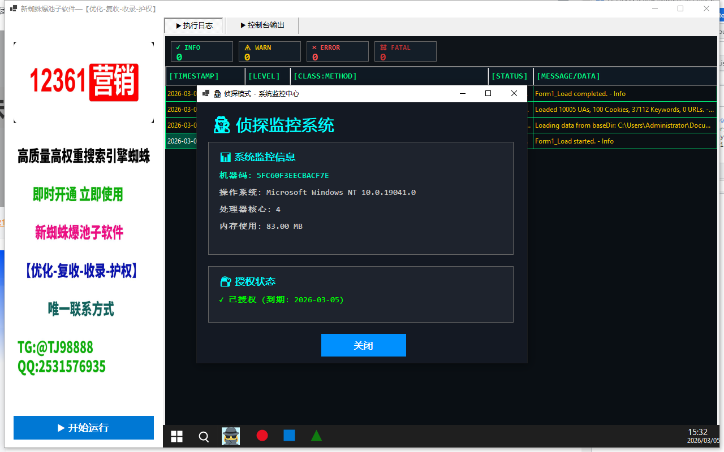Image resolution: width=724 pixels, height=452 pixels.
Task: Click the green triangle icon in bottom bar
Action: pos(317,436)
